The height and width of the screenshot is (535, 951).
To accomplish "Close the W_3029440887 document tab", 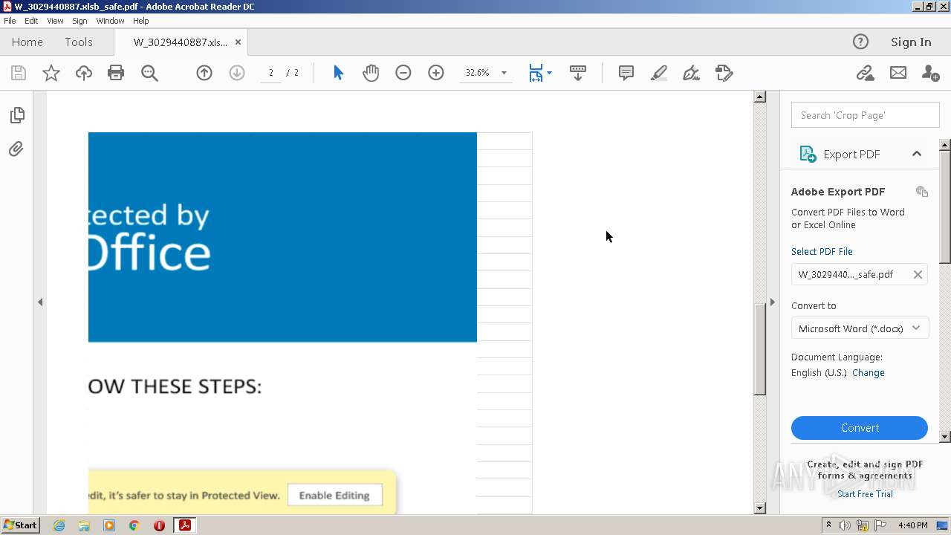I will [238, 42].
